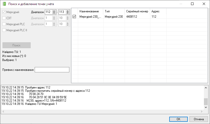The image size is (210, 124).
Task: Sort by Серийный номер column header
Action: (x=137, y=11)
